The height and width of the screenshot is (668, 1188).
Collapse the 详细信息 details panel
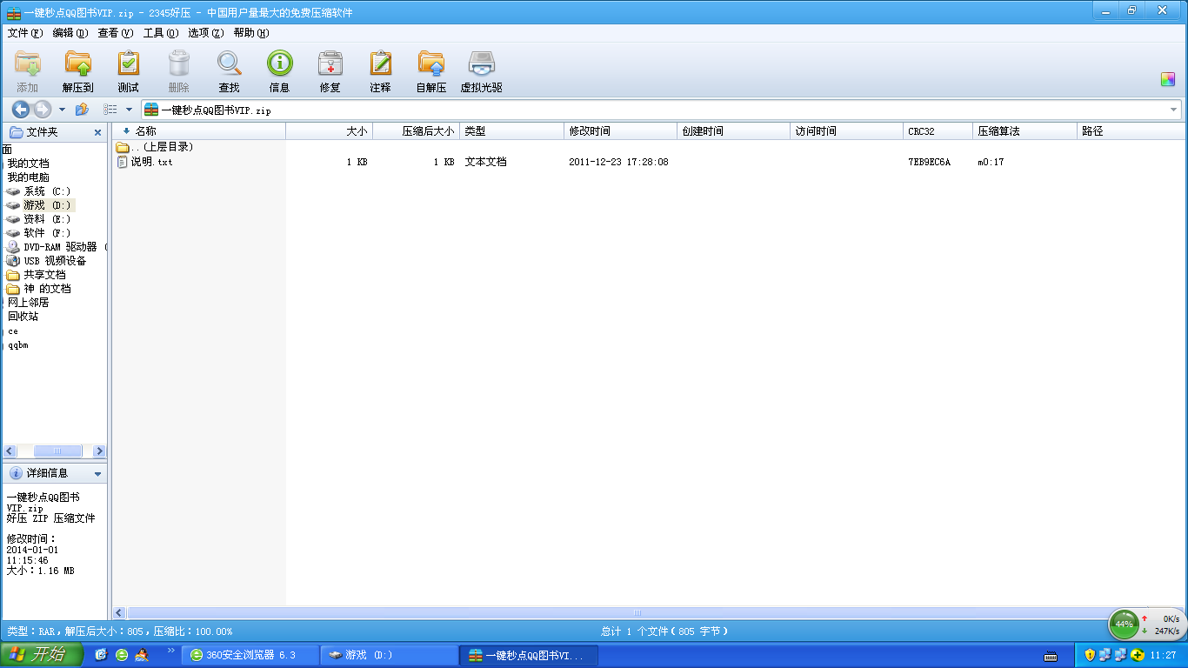(x=97, y=474)
